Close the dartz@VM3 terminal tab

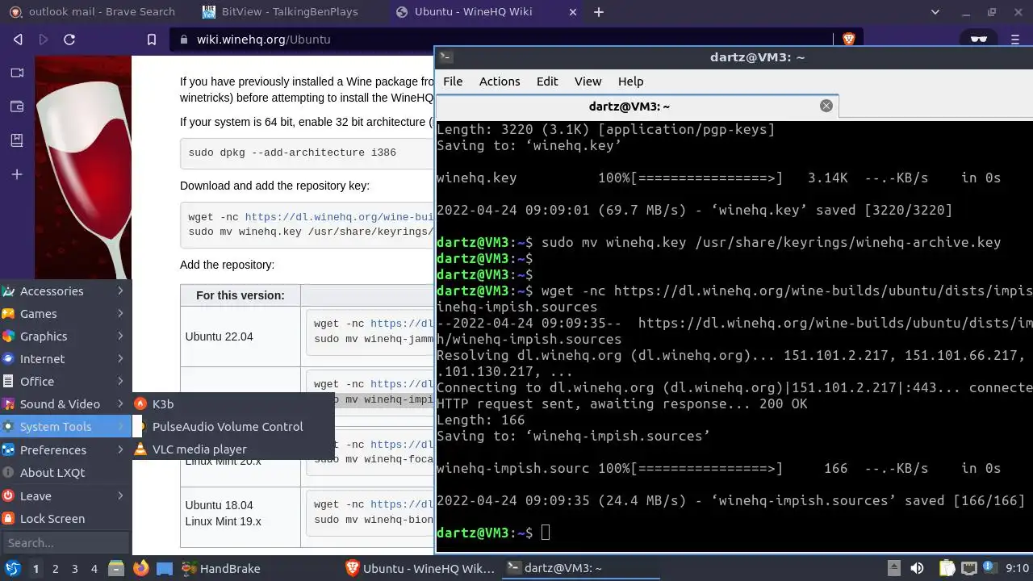pos(826,106)
